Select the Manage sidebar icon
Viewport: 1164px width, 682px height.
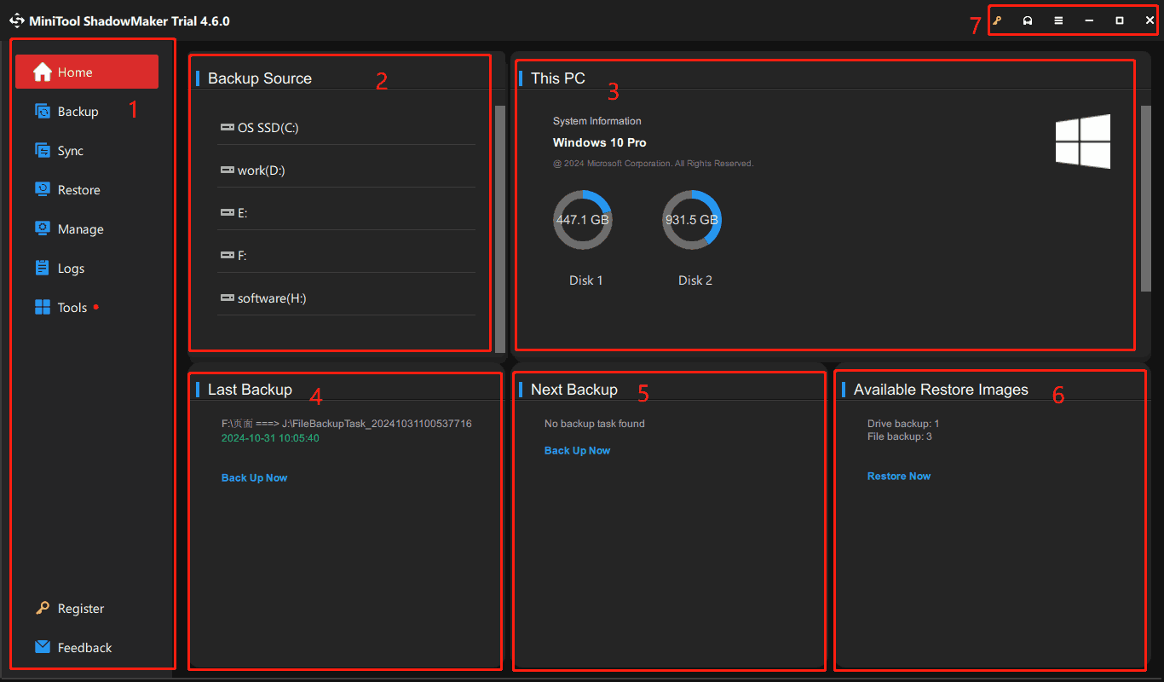pyautogui.click(x=43, y=228)
